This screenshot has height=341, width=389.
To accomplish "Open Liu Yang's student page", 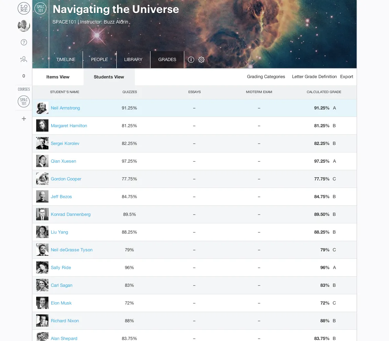I will pyautogui.click(x=59, y=232).
